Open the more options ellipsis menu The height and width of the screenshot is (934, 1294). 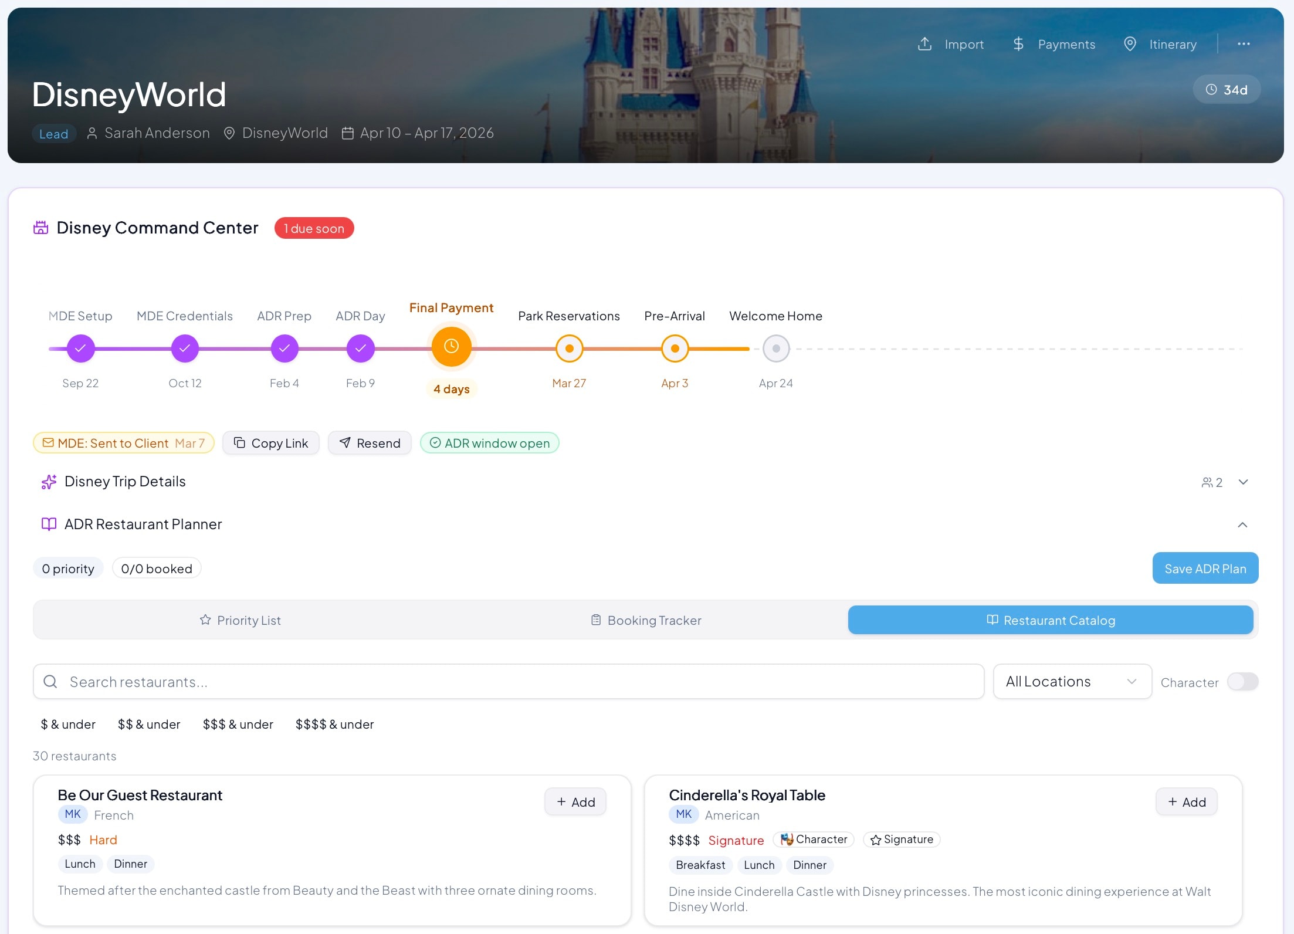[x=1244, y=44]
